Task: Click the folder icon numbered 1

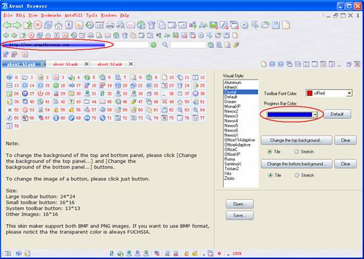Action: [x=25, y=78]
